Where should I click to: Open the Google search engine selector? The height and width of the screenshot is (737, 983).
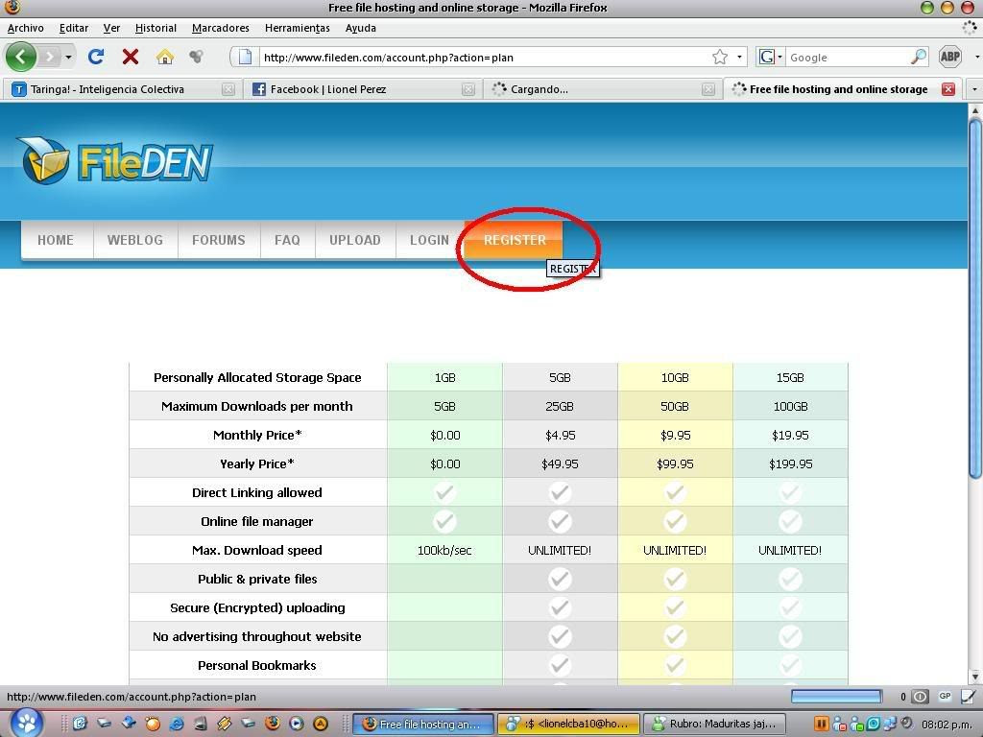(x=771, y=57)
